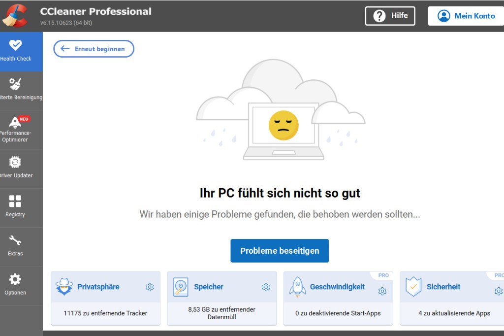This screenshot has height=336, width=504.
Task: Click '11175 zu entfernende Tracker' text
Action: click(x=105, y=313)
